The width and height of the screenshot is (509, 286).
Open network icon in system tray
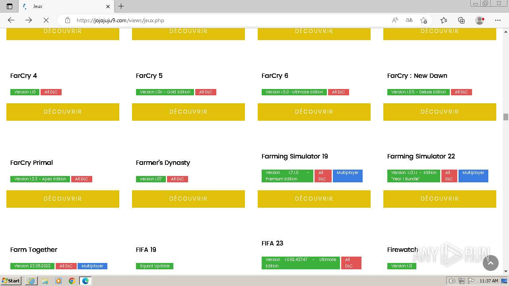click(461, 281)
